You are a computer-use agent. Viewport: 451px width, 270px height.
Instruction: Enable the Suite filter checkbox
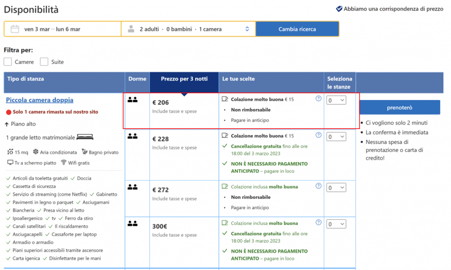pos(44,62)
